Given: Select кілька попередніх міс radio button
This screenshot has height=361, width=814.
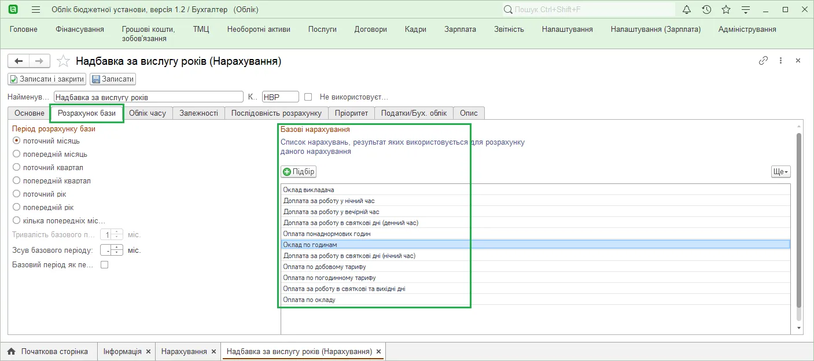Looking at the screenshot, I should coord(17,220).
